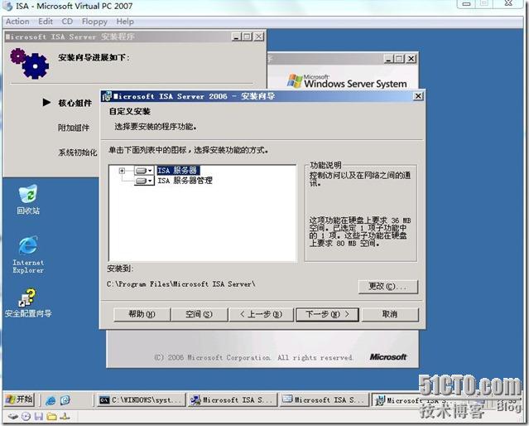Click the gears icon in setup window
This screenshot has height=426, width=529.
pyautogui.click(x=29, y=64)
